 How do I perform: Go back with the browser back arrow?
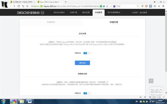point(11,6)
